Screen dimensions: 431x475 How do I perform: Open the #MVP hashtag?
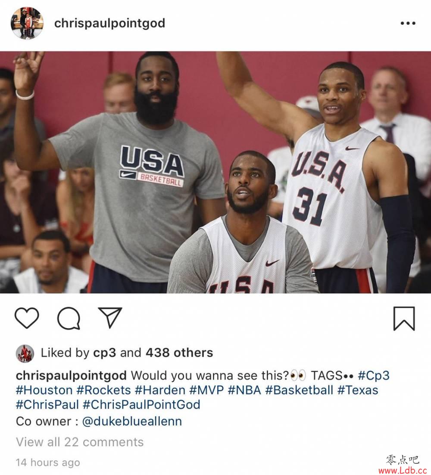206,390
